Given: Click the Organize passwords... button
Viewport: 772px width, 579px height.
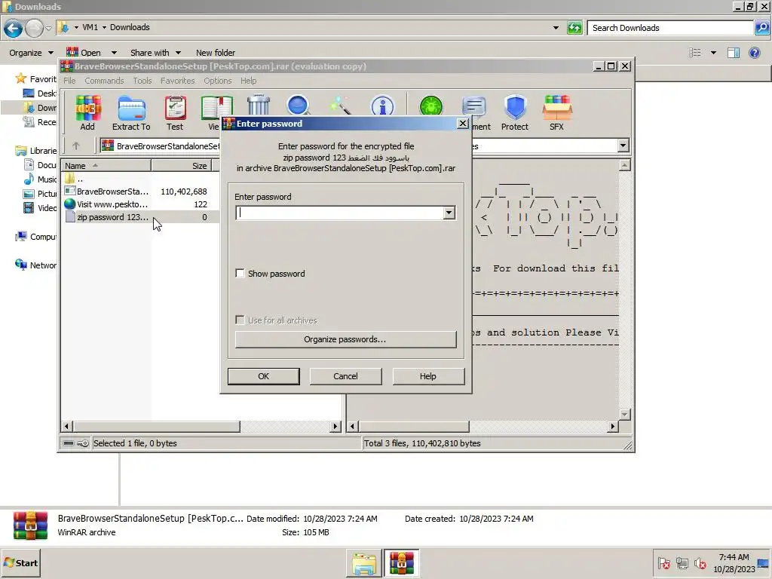Looking at the screenshot, I should [345, 339].
